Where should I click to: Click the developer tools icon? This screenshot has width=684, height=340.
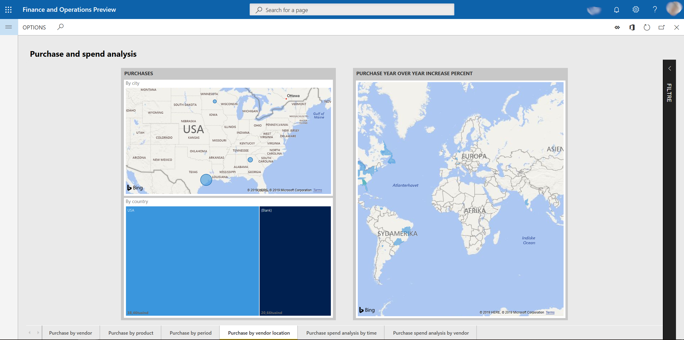click(617, 27)
